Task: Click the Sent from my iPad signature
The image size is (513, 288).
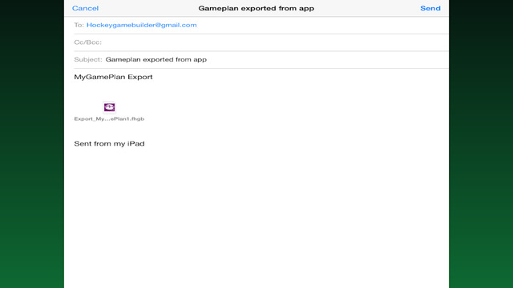Action: tap(109, 144)
